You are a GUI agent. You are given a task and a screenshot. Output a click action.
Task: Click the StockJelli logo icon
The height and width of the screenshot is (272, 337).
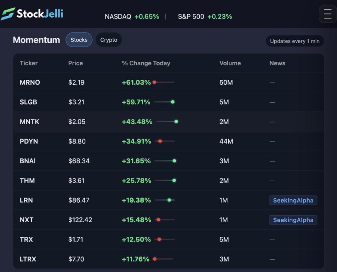coord(8,14)
